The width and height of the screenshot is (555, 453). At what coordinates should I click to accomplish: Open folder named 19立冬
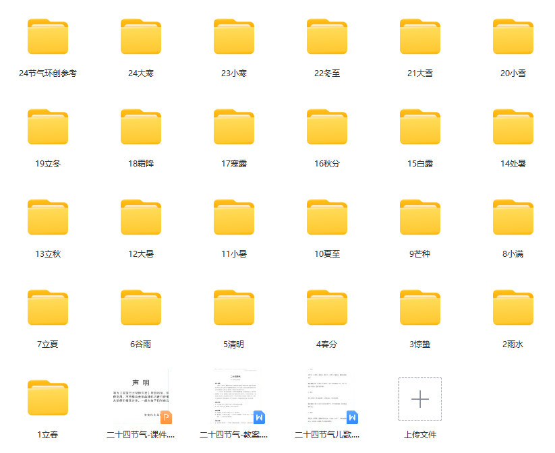click(x=48, y=127)
